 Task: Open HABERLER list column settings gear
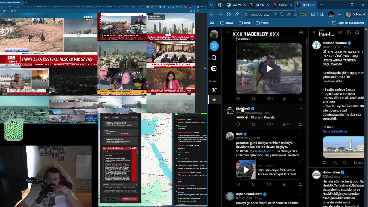(x=301, y=32)
